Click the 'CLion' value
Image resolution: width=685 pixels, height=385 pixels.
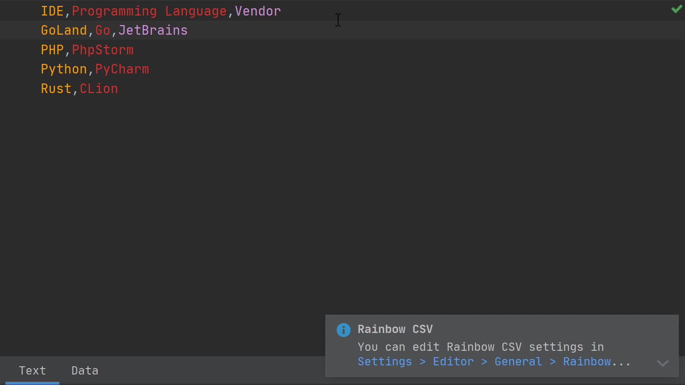(x=99, y=89)
